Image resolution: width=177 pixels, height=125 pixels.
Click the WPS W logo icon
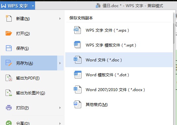click(x=4, y=5)
